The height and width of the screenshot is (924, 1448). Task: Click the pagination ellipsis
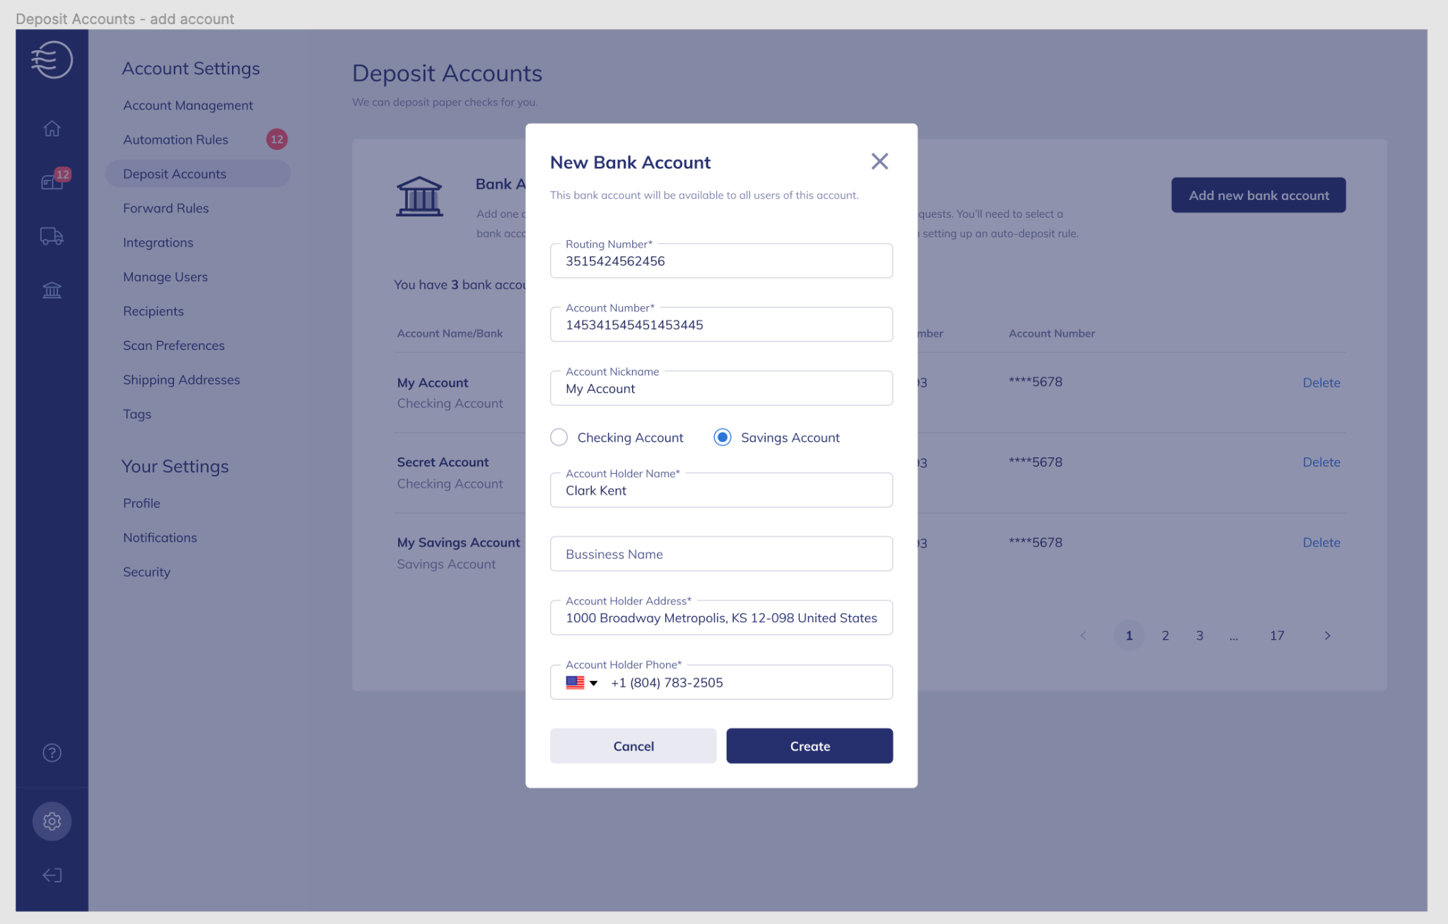(1234, 638)
